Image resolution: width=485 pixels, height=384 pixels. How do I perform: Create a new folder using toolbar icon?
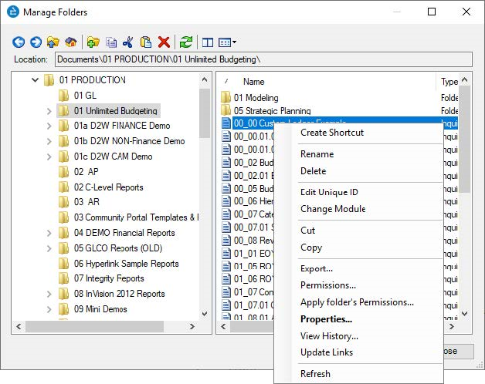[x=93, y=42]
